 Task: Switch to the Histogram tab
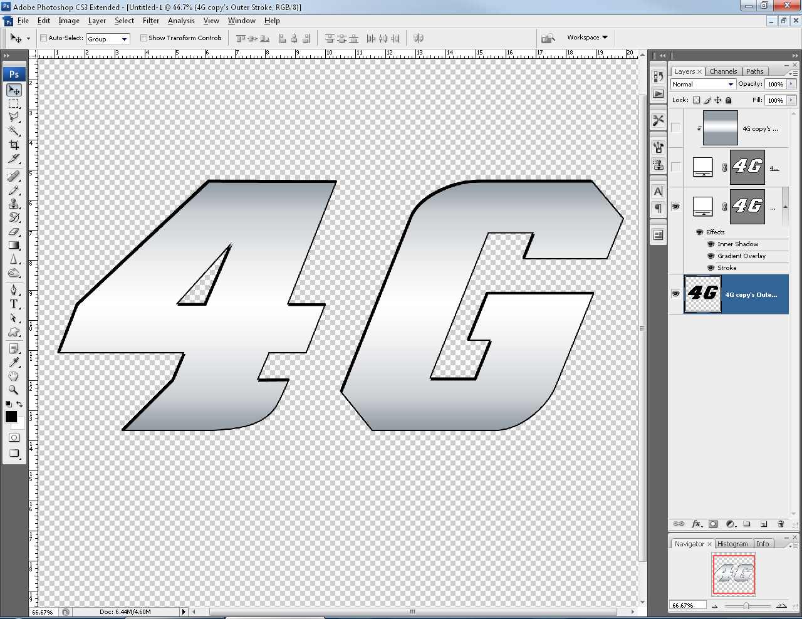point(732,544)
